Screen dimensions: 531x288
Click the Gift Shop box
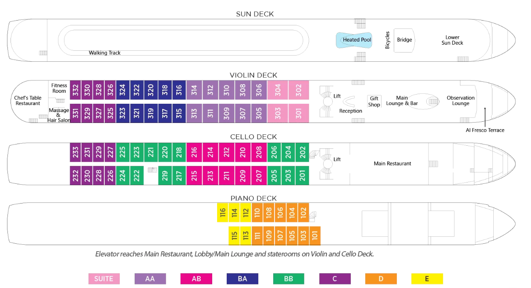coord(374,102)
